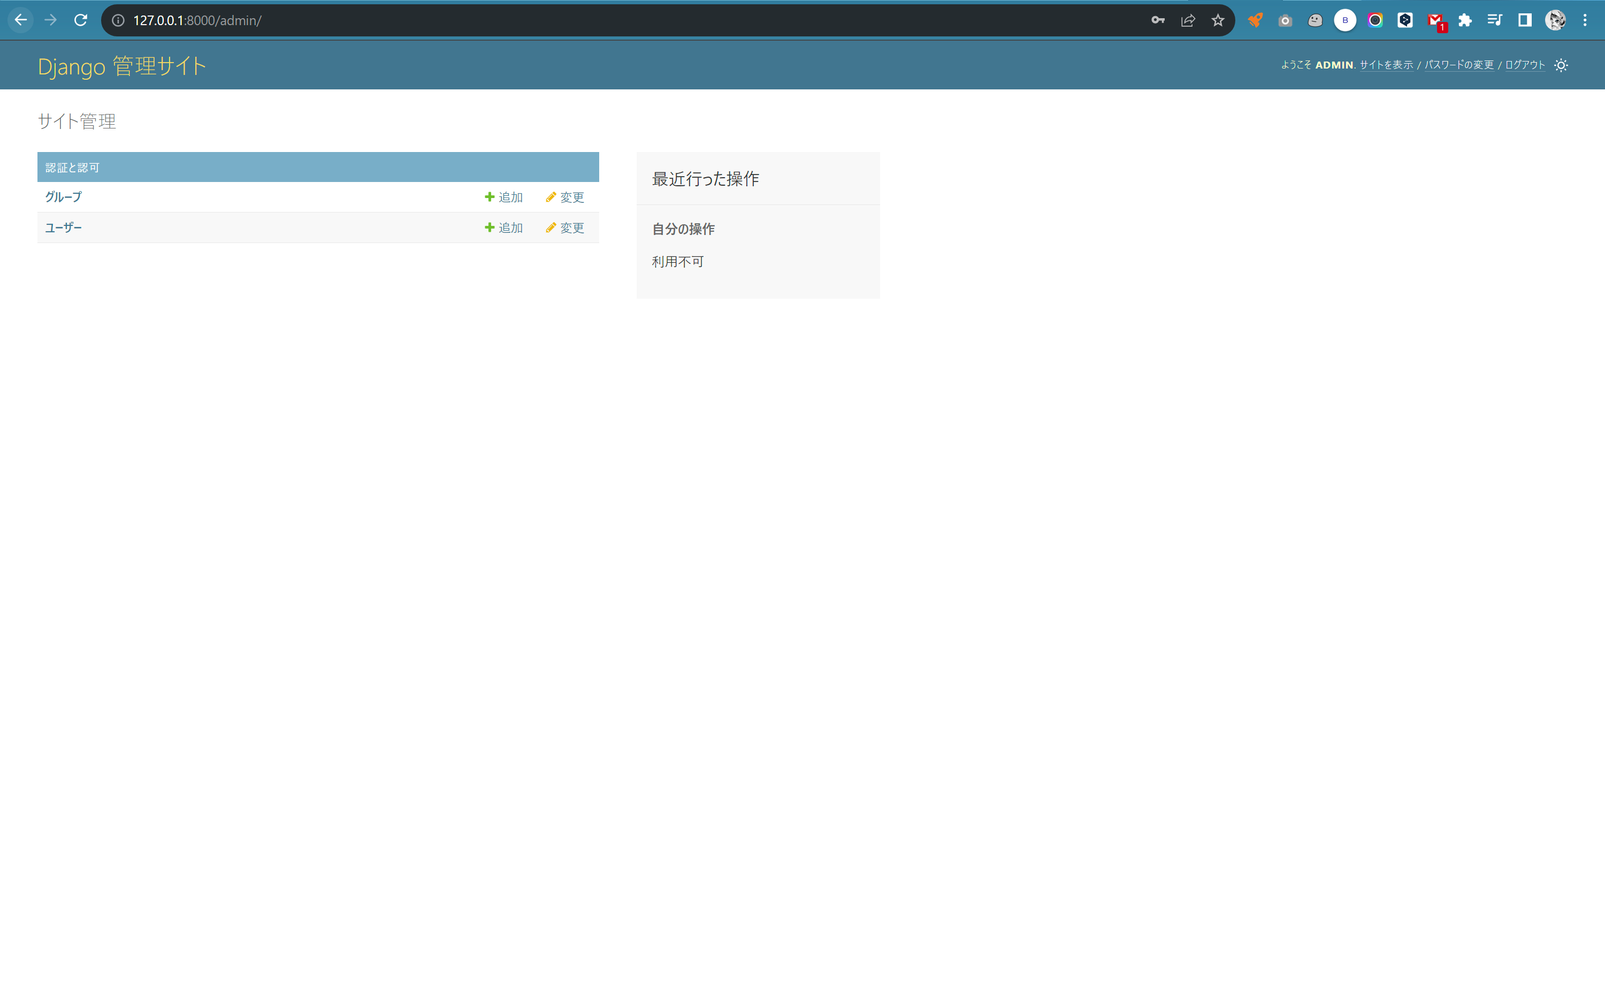This screenshot has height=994, width=1605.
Task: Open site info via the circled info icon
Action: click(118, 20)
